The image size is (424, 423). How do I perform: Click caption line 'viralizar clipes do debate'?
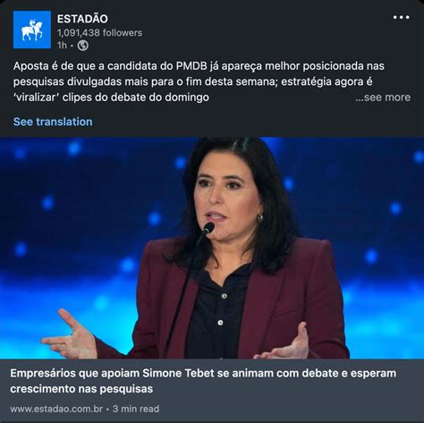[x=111, y=97]
